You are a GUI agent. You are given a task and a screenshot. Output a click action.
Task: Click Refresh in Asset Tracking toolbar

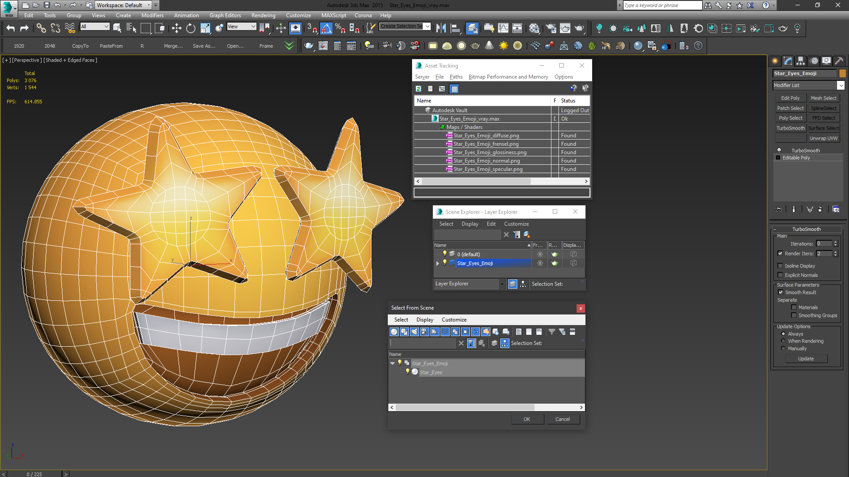(x=418, y=89)
